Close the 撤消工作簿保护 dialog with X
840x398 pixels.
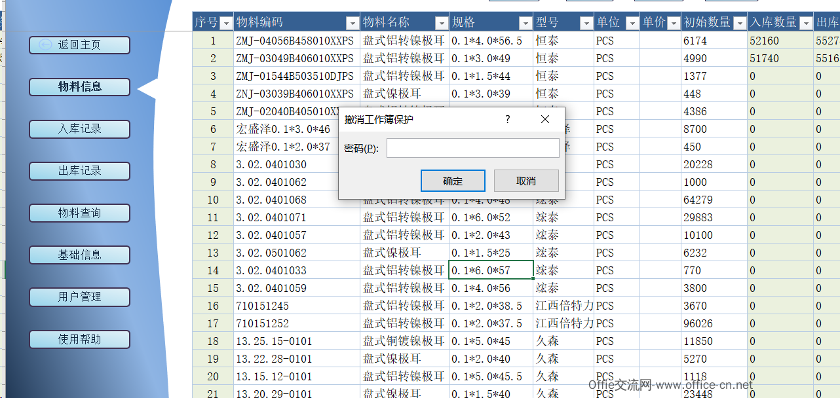[x=545, y=119]
